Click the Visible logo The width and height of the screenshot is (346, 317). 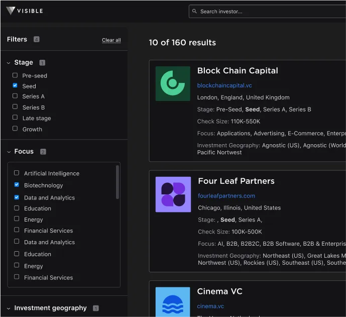(x=25, y=11)
